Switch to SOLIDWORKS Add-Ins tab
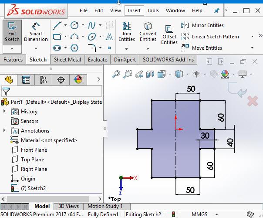263x218 pixels. pyautogui.click(x=168, y=60)
